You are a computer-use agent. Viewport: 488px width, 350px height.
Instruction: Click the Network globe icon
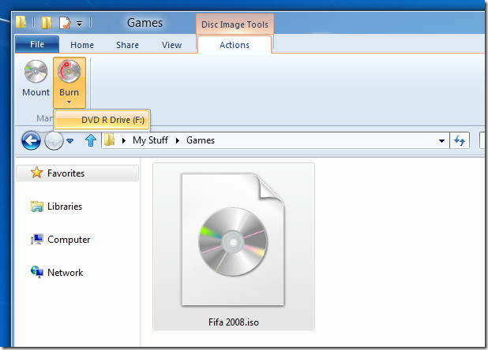[x=37, y=272]
